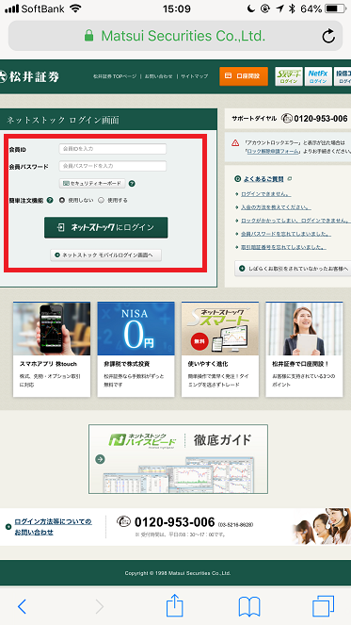Click help icon beside セキュリティキーボード
Image resolution: width=351 pixels, height=625 pixels.
[132, 184]
